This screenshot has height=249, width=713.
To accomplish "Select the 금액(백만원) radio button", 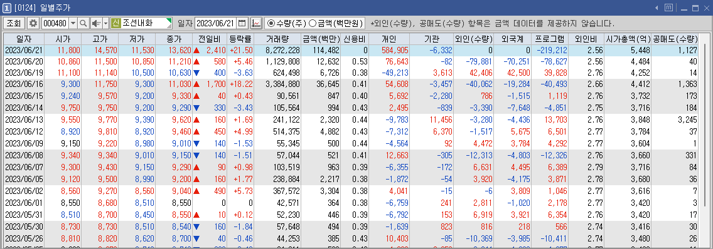I will coord(313,23).
